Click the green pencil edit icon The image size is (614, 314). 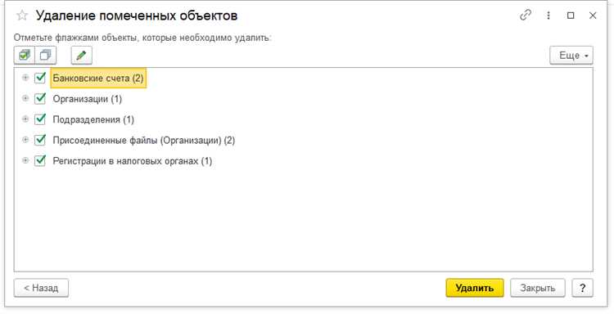pyautogui.click(x=81, y=56)
